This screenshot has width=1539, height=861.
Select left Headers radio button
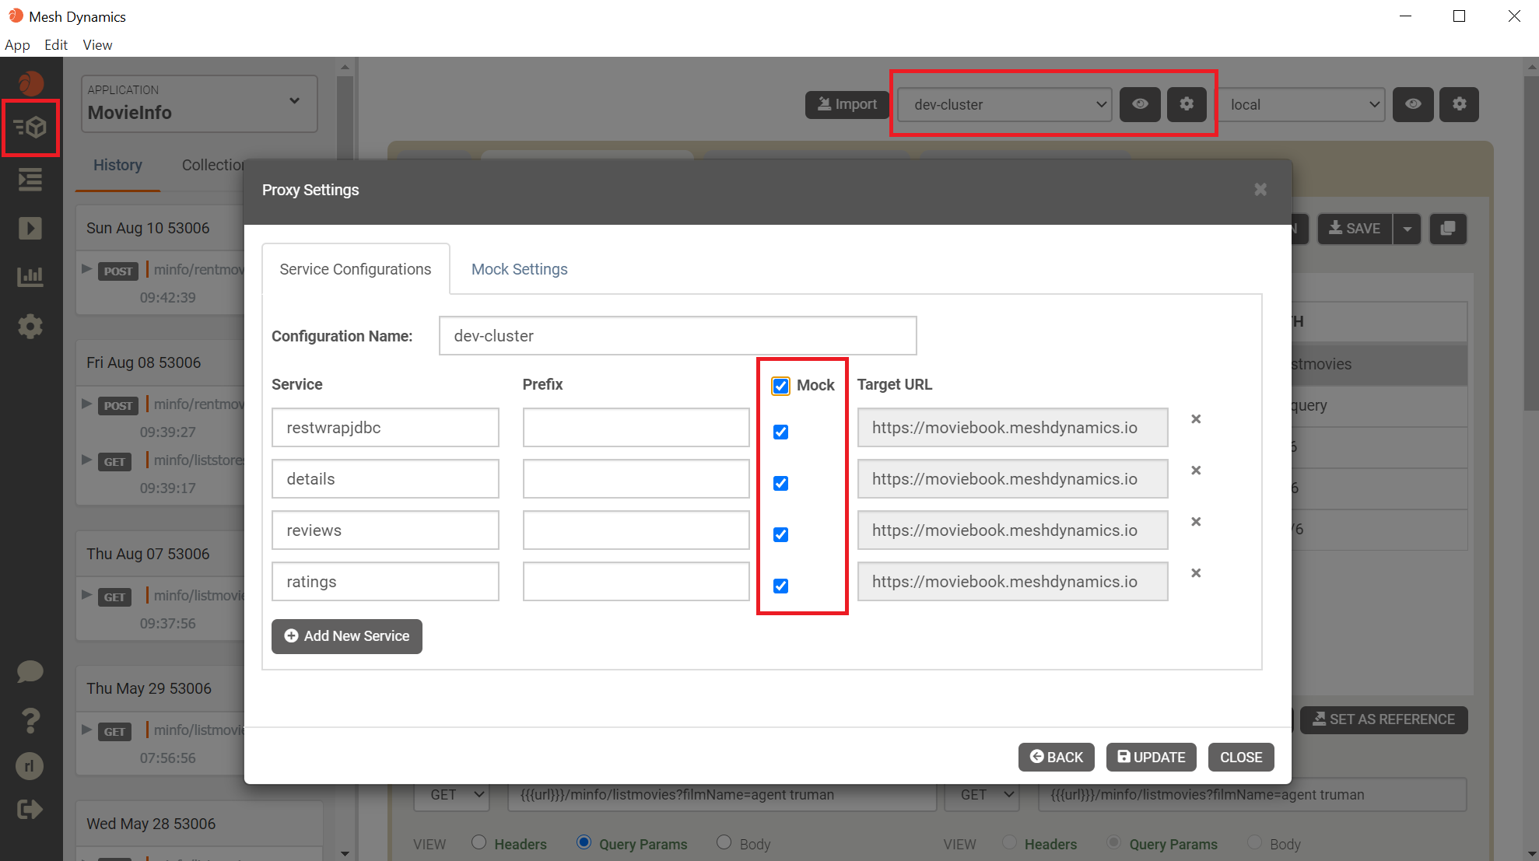click(479, 842)
